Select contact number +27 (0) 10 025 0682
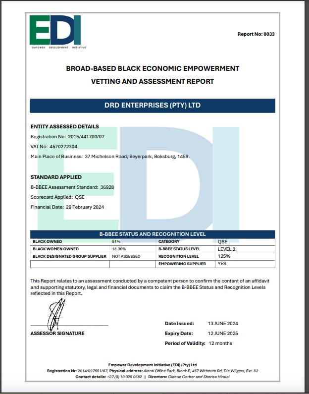This screenshot has width=309, height=394. click(124, 377)
